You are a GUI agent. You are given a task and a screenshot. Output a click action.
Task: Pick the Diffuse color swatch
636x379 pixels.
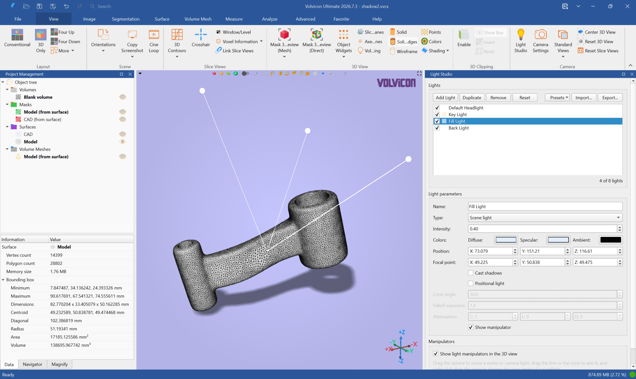[x=506, y=240]
